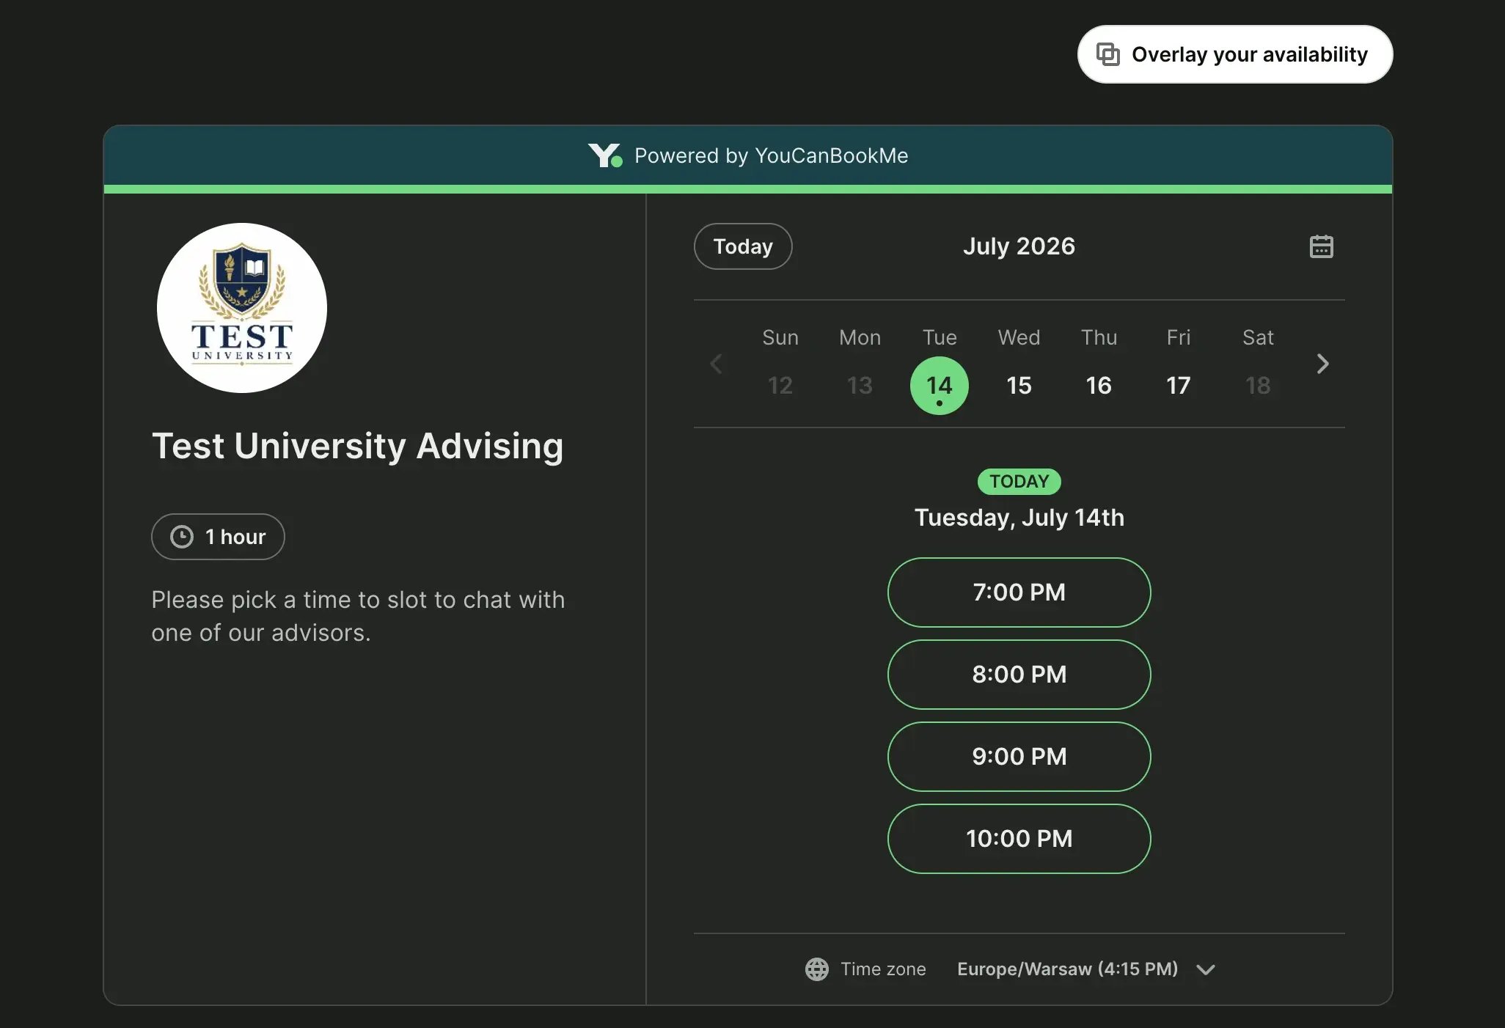Click the clock icon beside 1 hour

click(182, 537)
